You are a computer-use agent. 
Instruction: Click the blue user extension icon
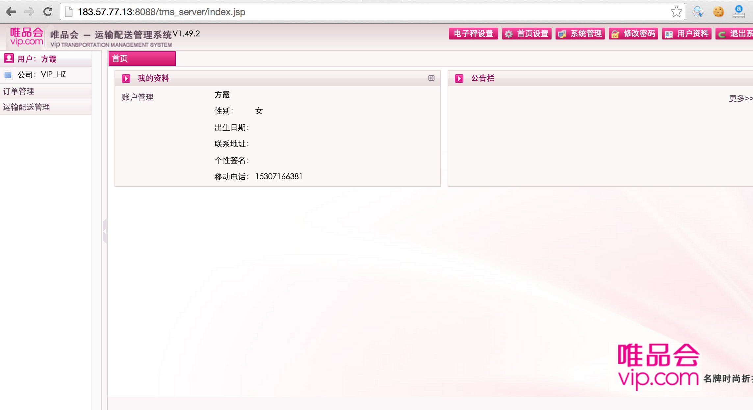739,12
